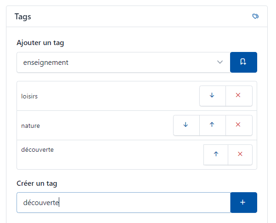Delete the nature tag

point(238,125)
